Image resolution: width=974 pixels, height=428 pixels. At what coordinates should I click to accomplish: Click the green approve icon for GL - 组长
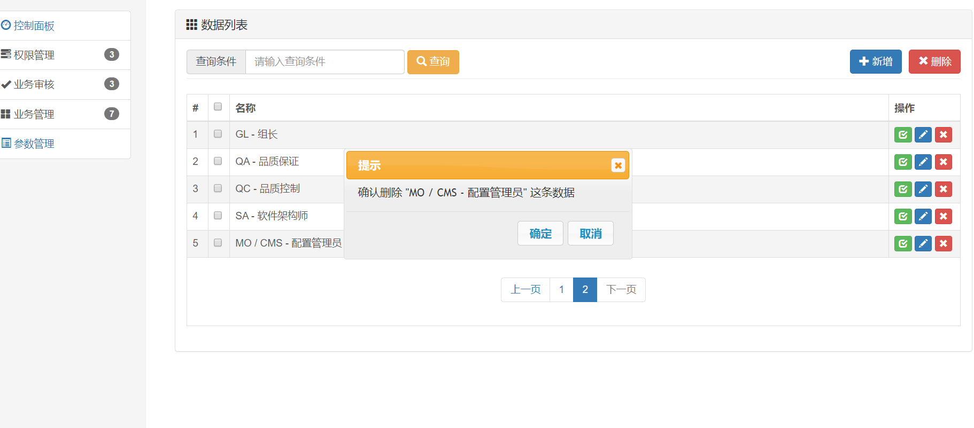click(903, 134)
